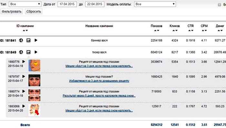Open link of teaser 1883068 Мешки уйдут
226x128 pixels.
(x=99, y=111)
